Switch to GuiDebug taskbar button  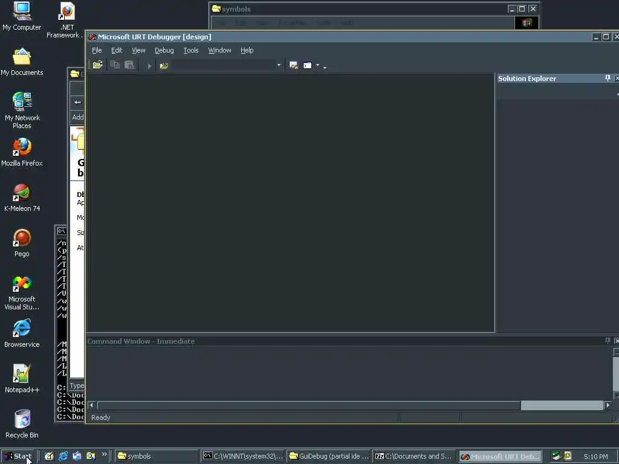click(329, 456)
